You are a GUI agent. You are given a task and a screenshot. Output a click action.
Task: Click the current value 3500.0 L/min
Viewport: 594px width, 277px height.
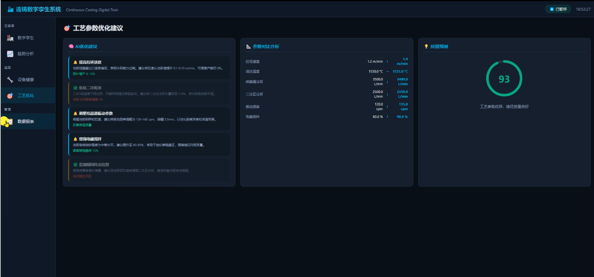(378, 82)
